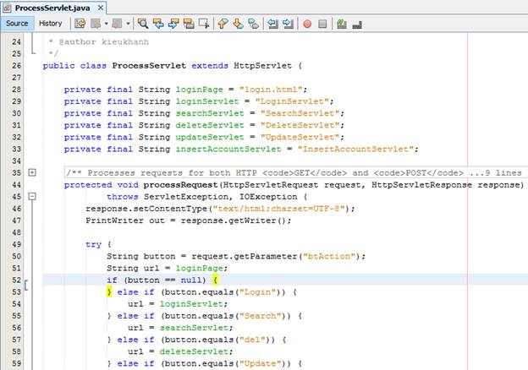Click the Last Edit location icon
Screen dimensions: 528x370
coord(80,24)
